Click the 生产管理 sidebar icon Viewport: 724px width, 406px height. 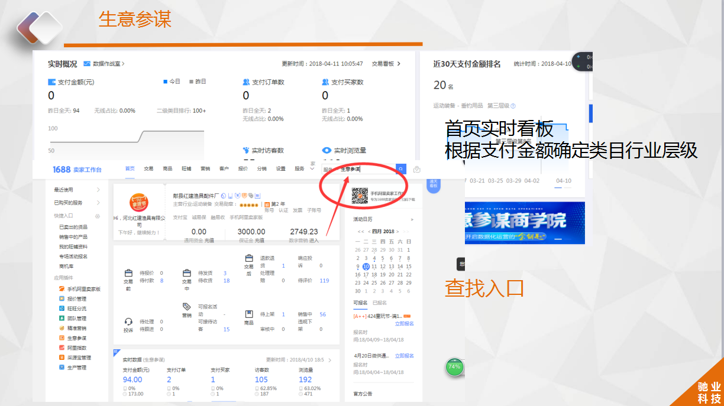pos(62,367)
